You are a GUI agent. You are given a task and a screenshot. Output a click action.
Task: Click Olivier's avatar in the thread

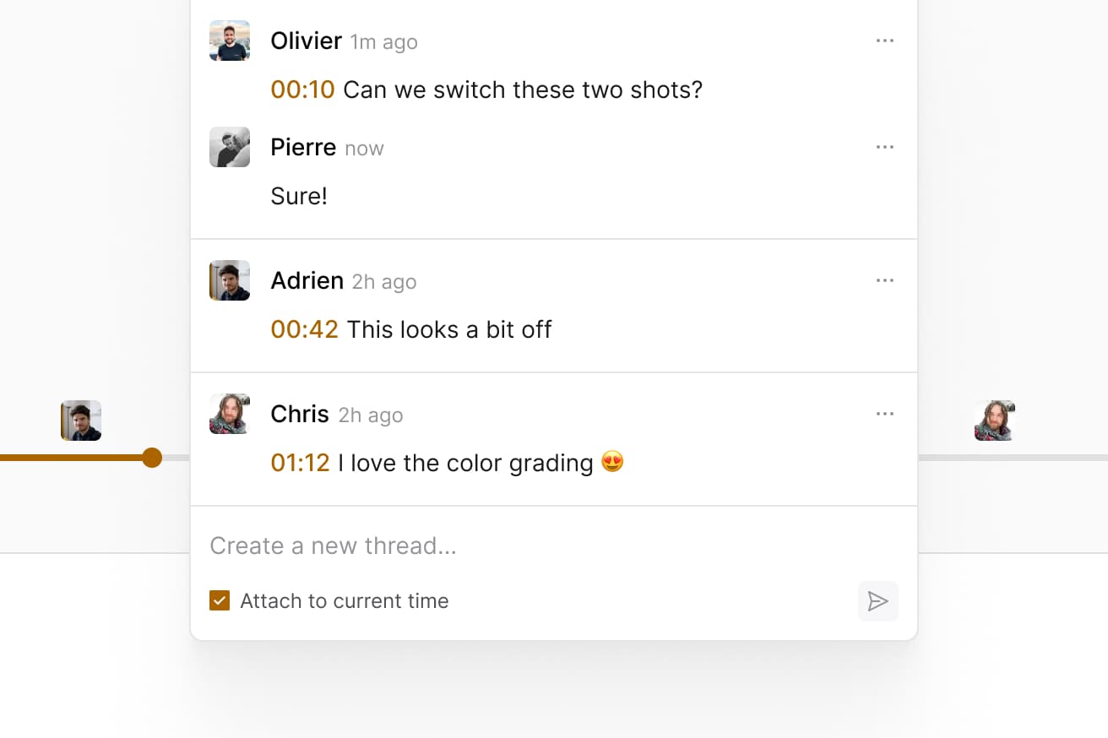tap(230, 41)
